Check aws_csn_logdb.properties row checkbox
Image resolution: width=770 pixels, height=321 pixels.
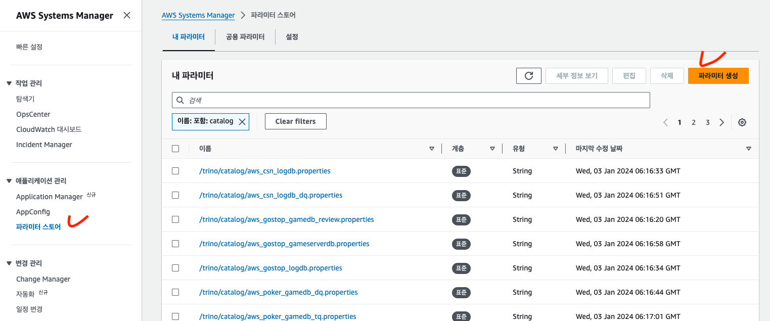click(175, 171)
